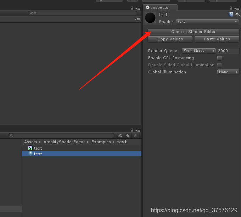Viewport: 241px width, 217px height.
Task: Toggle the Inspector lock icon
Action: click(231, 8)
